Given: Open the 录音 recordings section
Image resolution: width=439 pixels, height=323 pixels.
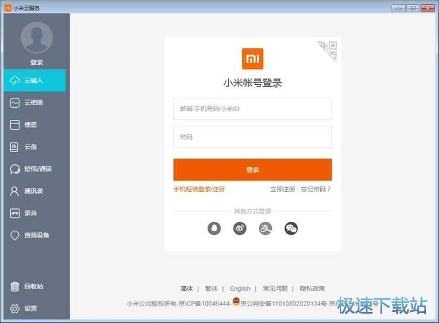Looking at the screenshot, I should (35, 213).
